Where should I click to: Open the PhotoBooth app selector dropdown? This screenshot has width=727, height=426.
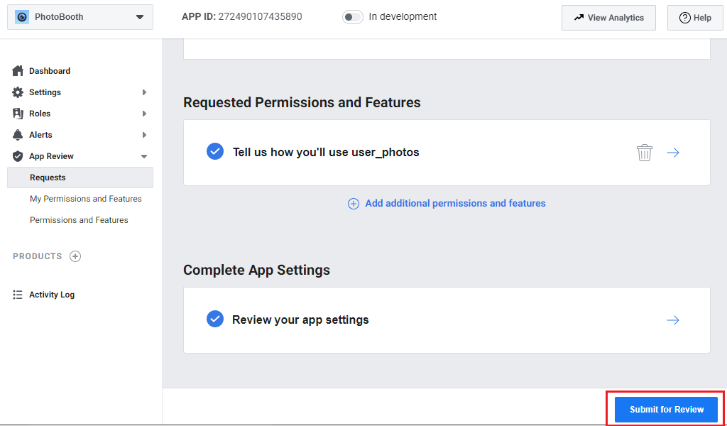pos(139,17)
